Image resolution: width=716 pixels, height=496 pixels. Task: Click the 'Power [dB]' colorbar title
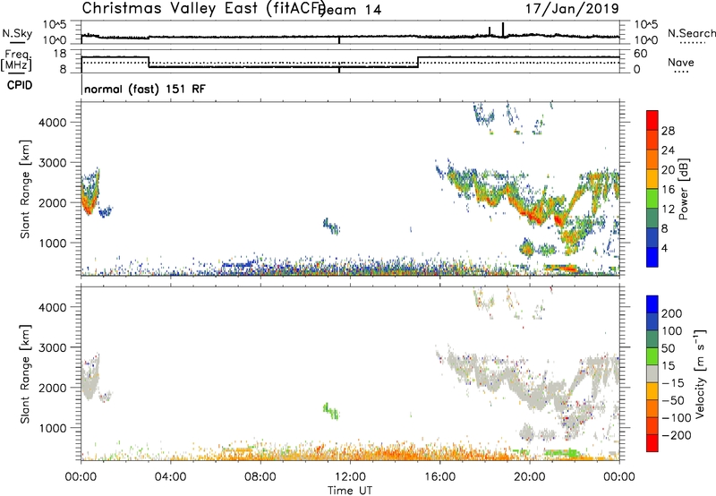[x=683, y=189]
